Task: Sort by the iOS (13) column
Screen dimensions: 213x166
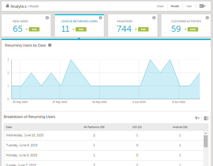Action: click(137, 127)
